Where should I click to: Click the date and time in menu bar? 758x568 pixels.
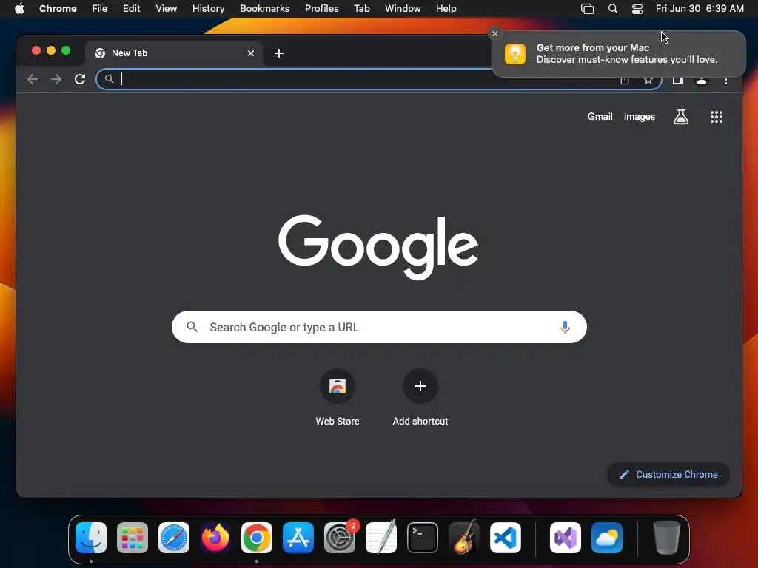pyautogui.click(x=700, y=9)
